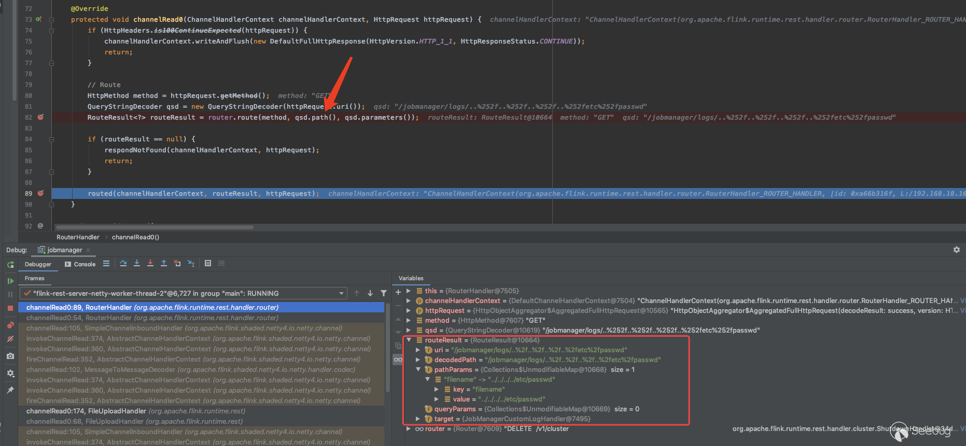Click the Step Into icon

(x=137, y=263)
